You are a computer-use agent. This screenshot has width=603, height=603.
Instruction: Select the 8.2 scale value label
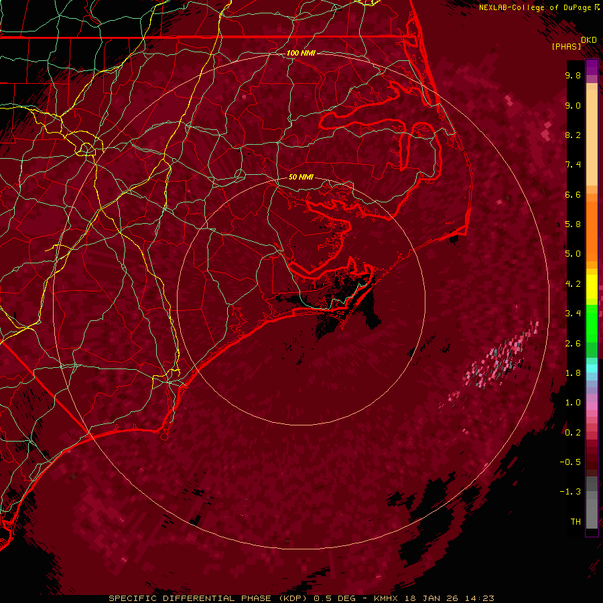573,135
